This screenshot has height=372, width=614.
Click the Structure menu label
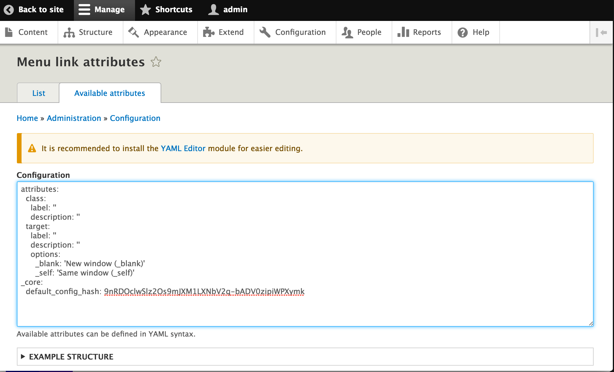coord(95,32)
